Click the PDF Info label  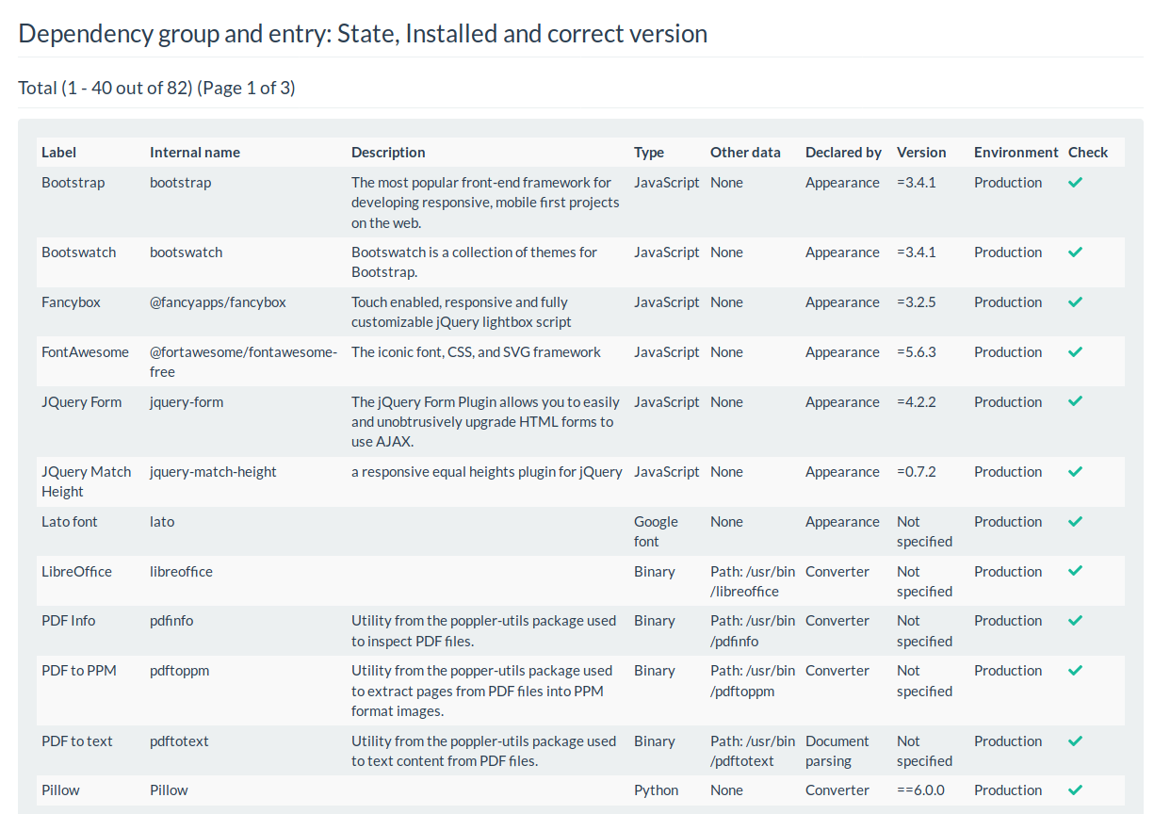[68, 621]
